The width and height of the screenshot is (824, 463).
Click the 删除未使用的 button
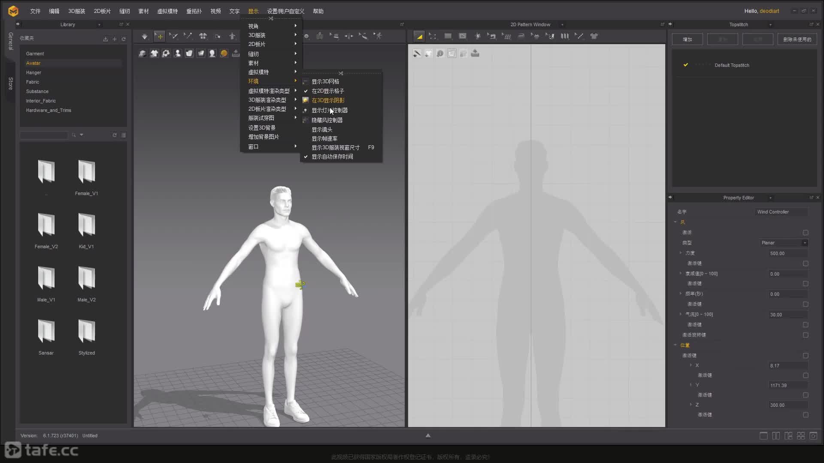pyautogui.click(x=797, y=39)
